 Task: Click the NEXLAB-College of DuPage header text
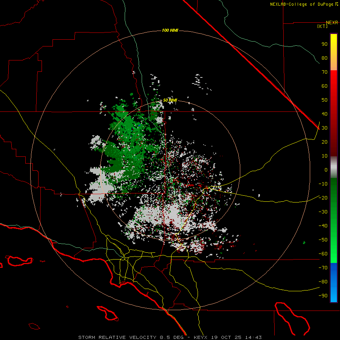pos(302,4)
